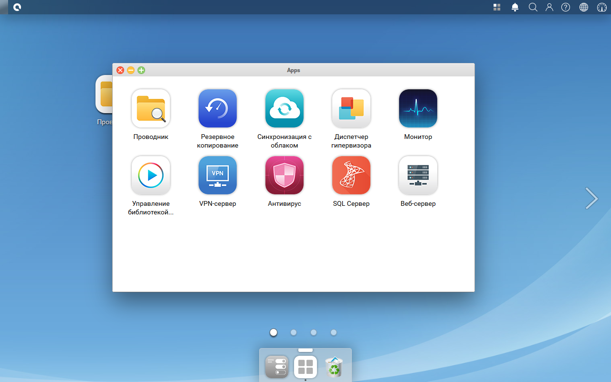The image size is (611, 382).
Task: Open the recycle bin in dock
Action: (334, 367)
